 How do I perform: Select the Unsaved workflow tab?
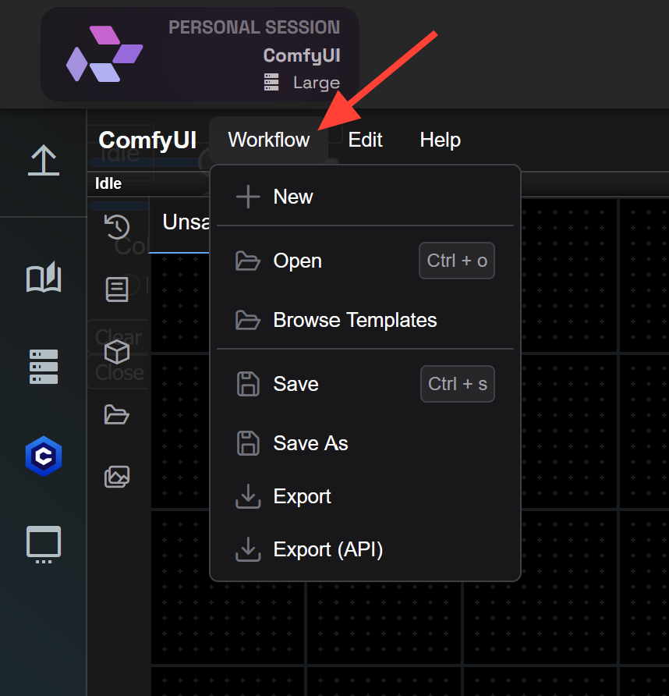tap(179, 225)
